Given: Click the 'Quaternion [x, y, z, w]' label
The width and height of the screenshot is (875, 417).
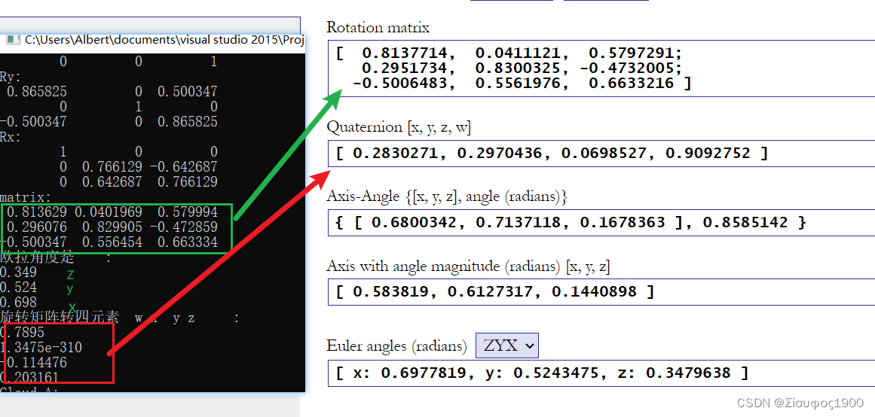Looking at the screenshot, I should pyautogui.click(x=399, y=128).
